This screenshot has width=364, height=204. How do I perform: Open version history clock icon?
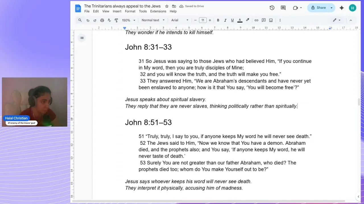pyautogui.click(x=272, y=8)
